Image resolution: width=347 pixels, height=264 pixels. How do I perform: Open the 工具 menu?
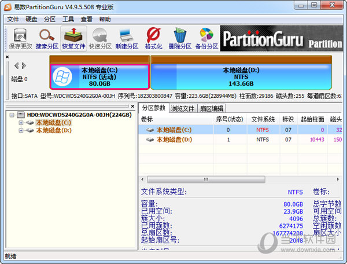[x=68, y=19]
